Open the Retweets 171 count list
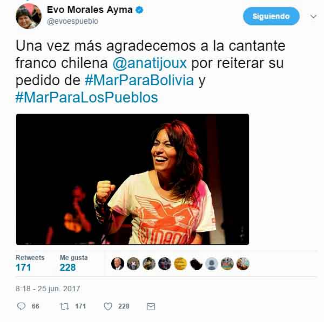 pyautogui.click(x=30, y=263)
